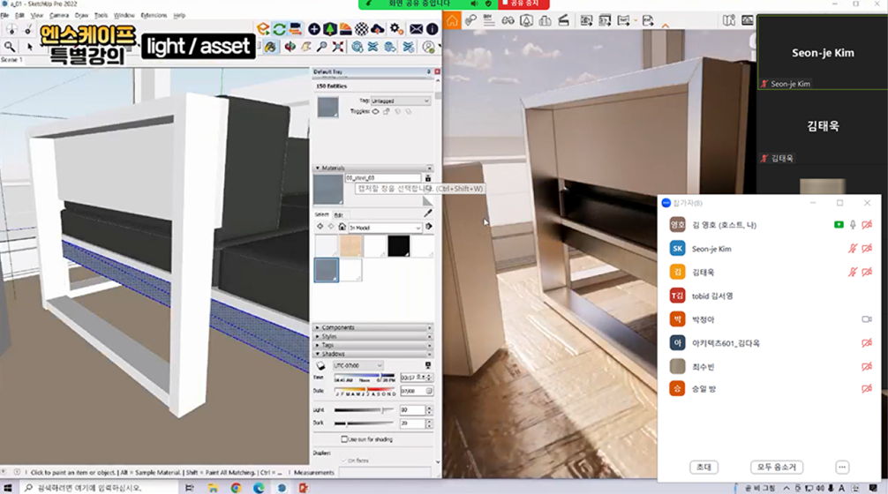Image resolution: width=888 pixels, height=494 pixels.
Task: Switch to the materials Edit tab
Action: coord(338,215)
